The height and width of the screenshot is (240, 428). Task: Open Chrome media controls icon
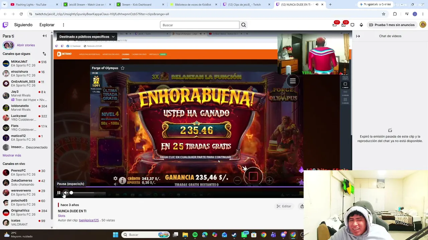pos(407,14)
